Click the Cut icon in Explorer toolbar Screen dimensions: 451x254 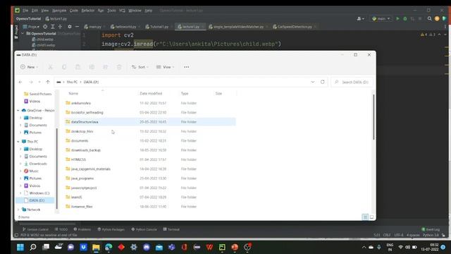coord(50,67)
